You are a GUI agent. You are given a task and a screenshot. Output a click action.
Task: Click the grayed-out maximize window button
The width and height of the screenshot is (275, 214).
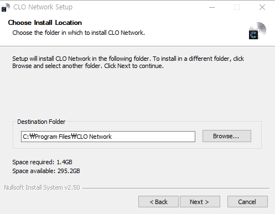(x=237, y=7)
